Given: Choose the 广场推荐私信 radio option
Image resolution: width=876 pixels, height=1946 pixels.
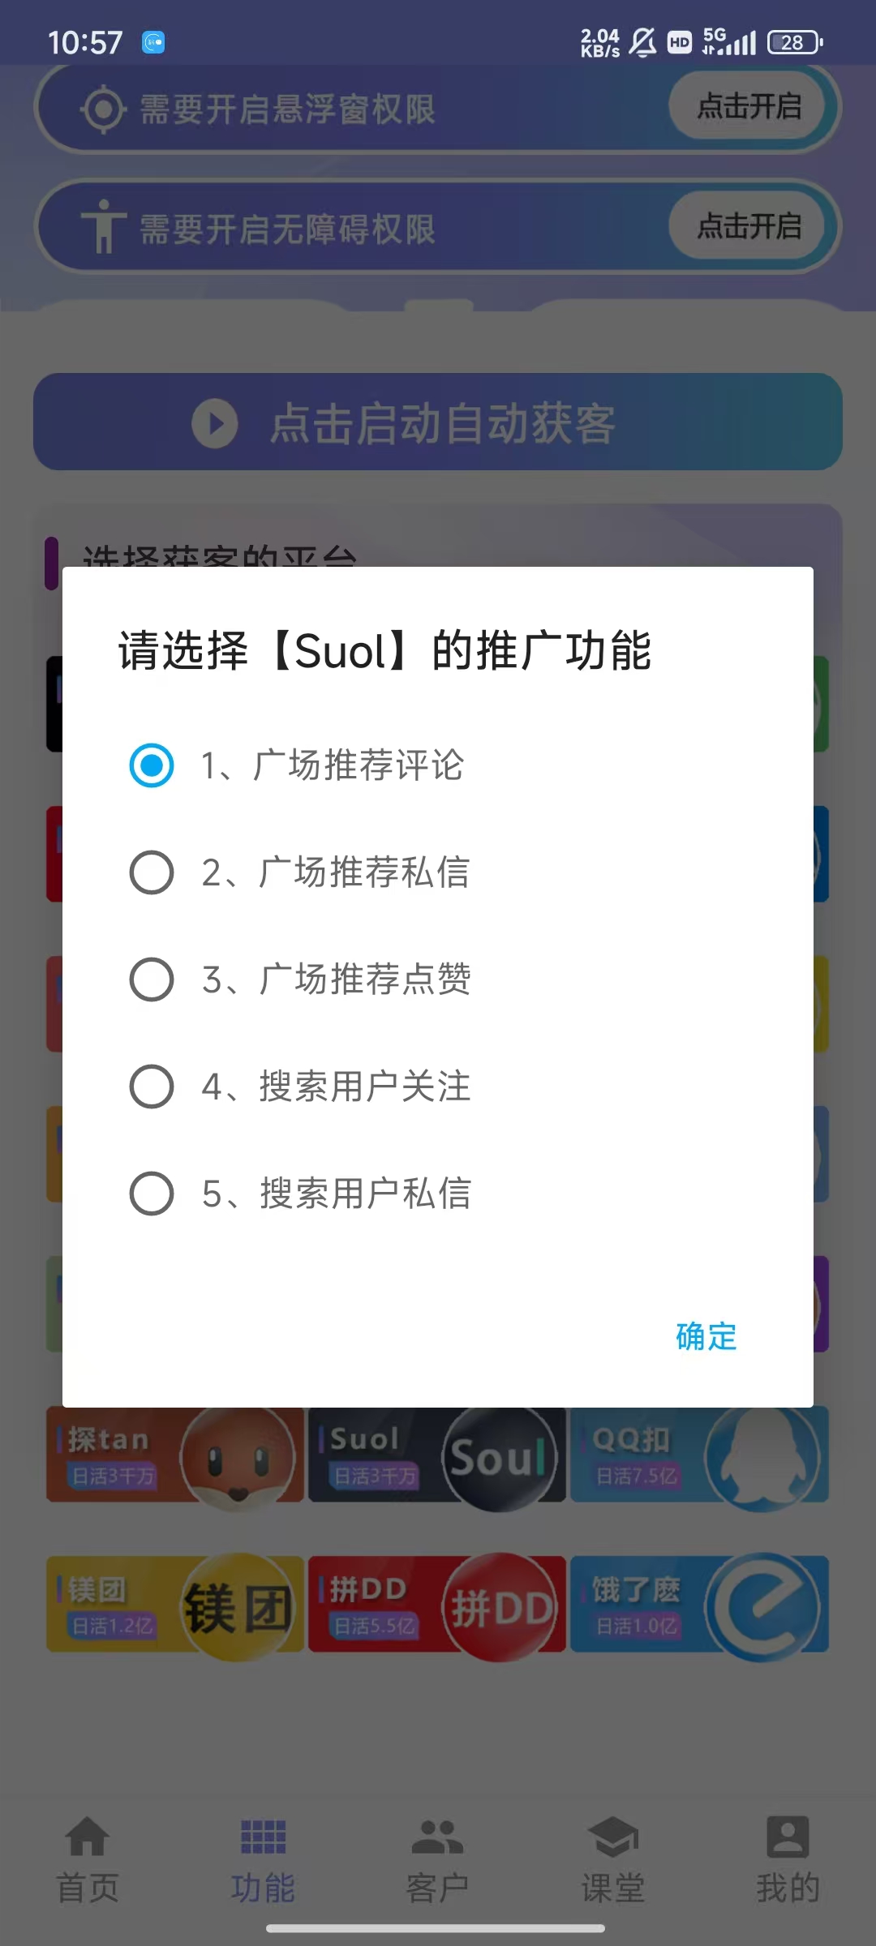Looking at the screenshot, I should pyautogui.click(x=152, y=872).
